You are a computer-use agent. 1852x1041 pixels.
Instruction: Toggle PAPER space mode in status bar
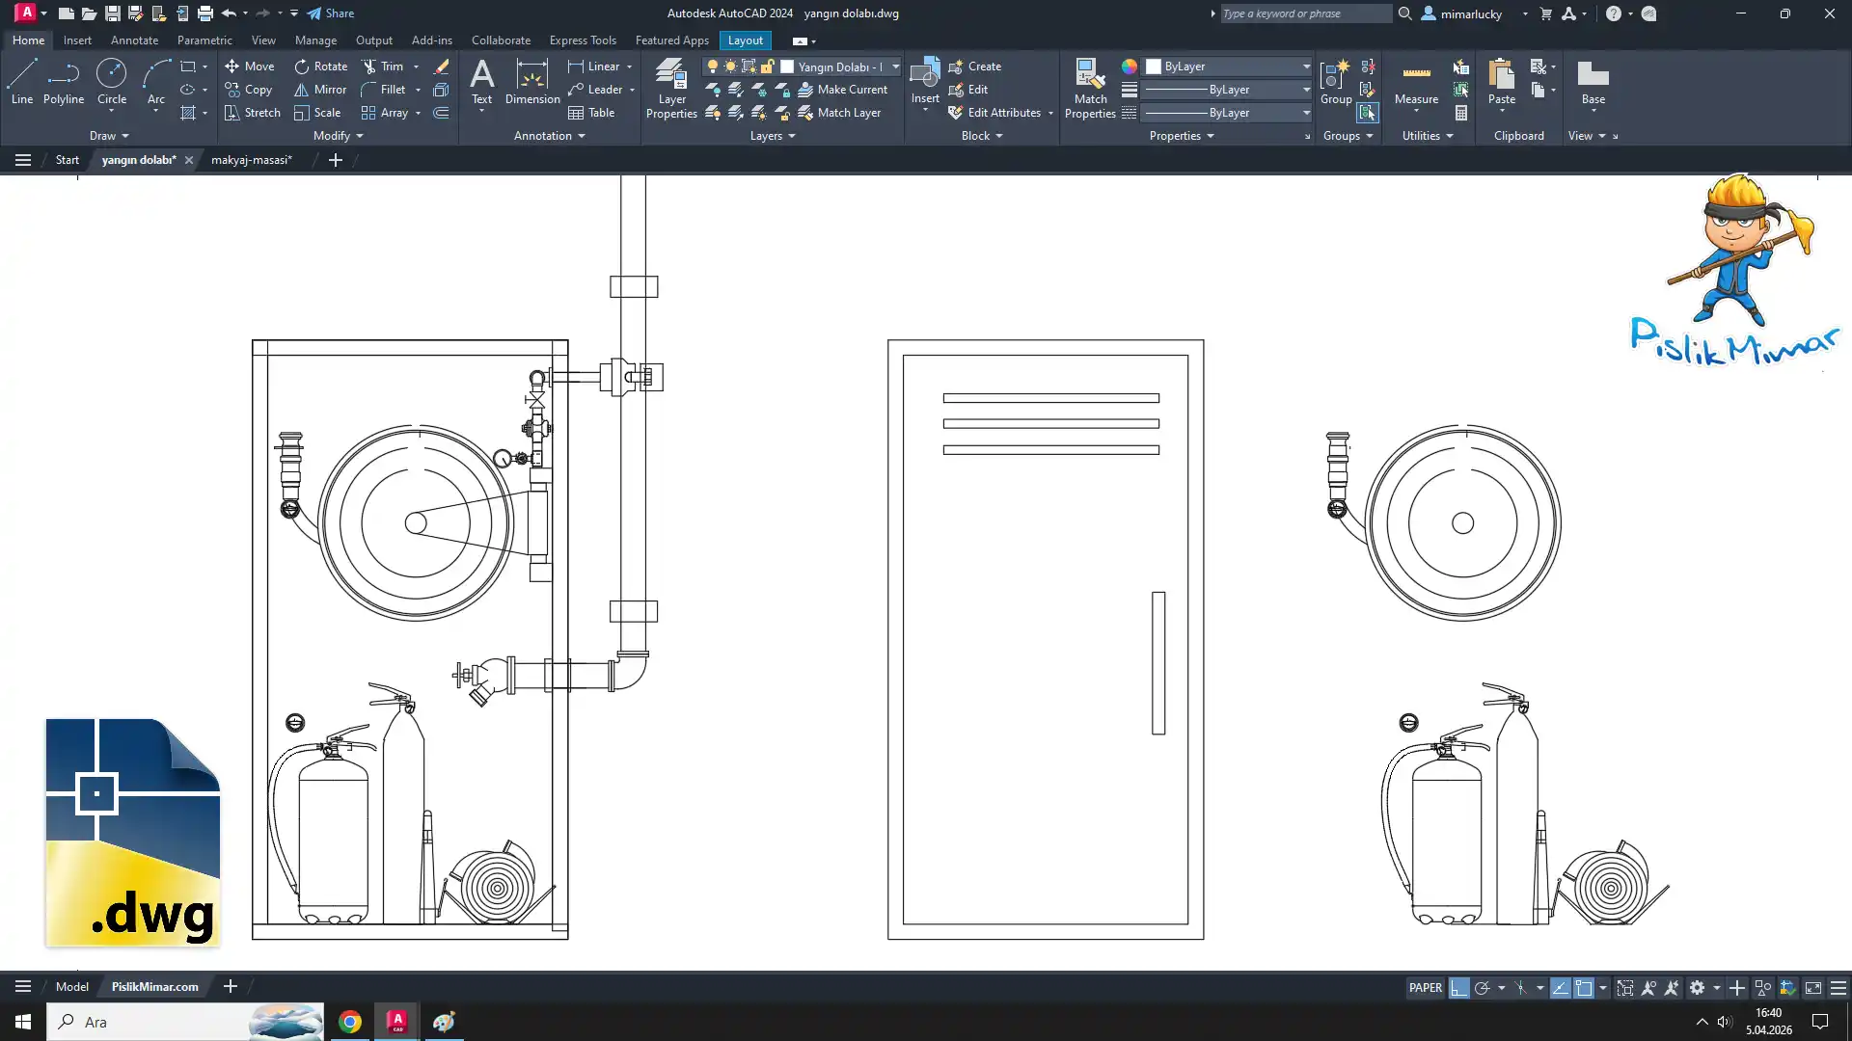pyautogui.click(x=1425, y=988)
